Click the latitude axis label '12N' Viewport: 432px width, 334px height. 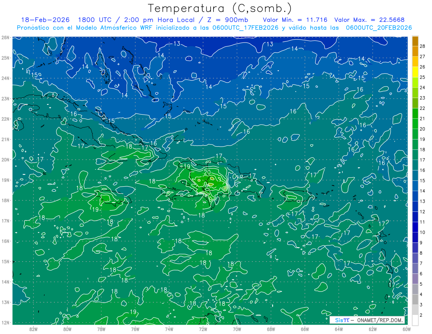5,322
